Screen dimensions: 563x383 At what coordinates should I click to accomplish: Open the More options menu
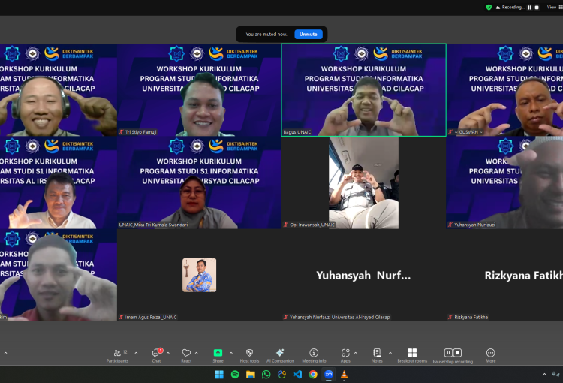tap(490, 354)
